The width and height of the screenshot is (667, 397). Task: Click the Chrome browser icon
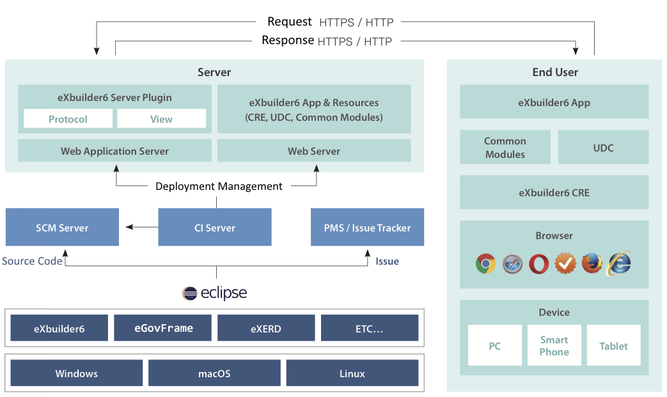click(486, 263)
